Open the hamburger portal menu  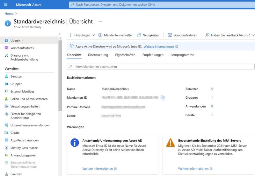pos(5,4)
